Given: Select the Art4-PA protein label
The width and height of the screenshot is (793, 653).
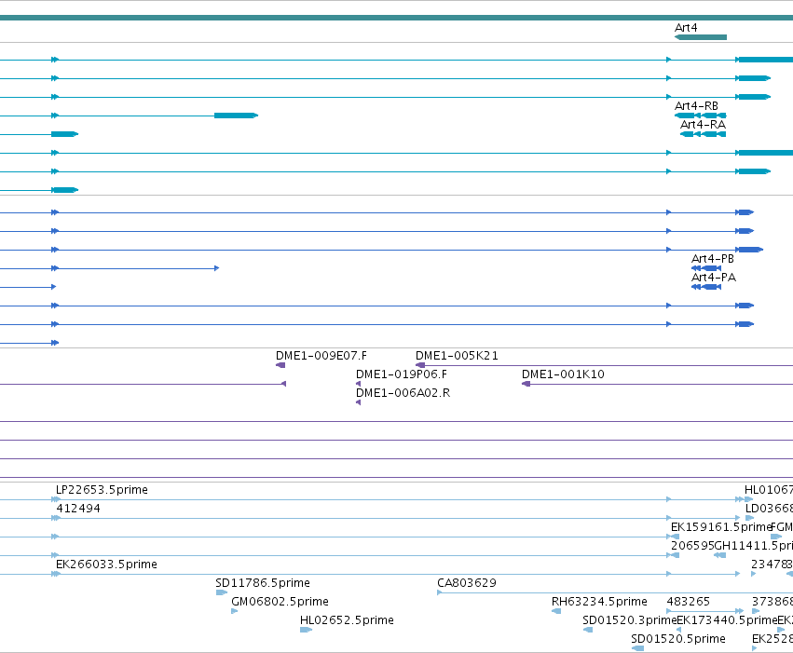Looking at the screenshot, I should [x=714, y=278].
